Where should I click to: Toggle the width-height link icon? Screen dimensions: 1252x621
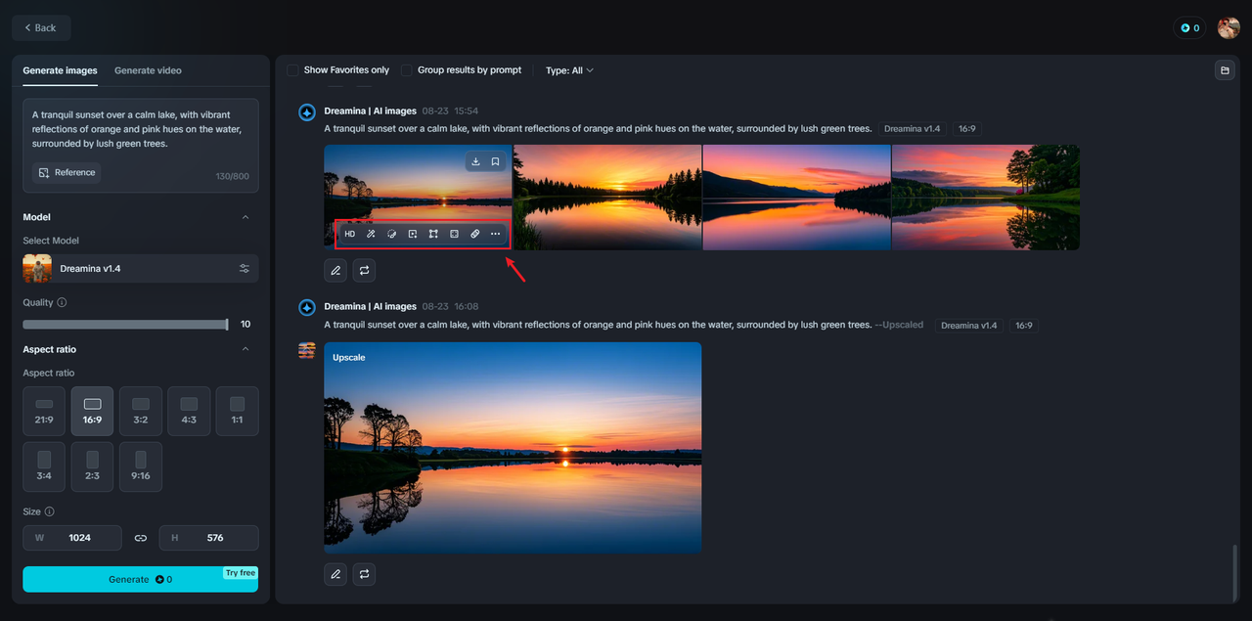141,538
